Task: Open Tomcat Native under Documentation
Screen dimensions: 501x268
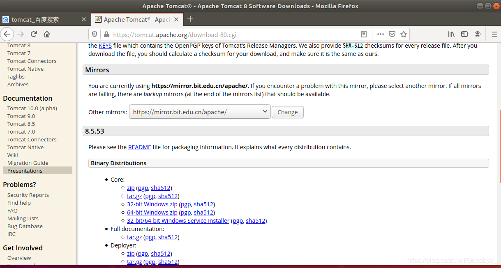Action: click(25, 148)
